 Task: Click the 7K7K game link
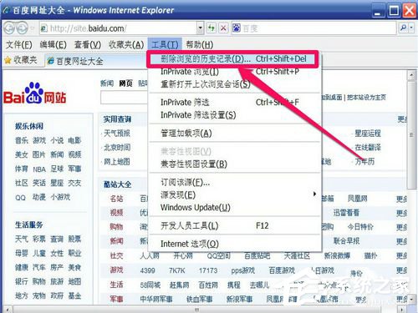pyautogui.click(x=177, y=270)
